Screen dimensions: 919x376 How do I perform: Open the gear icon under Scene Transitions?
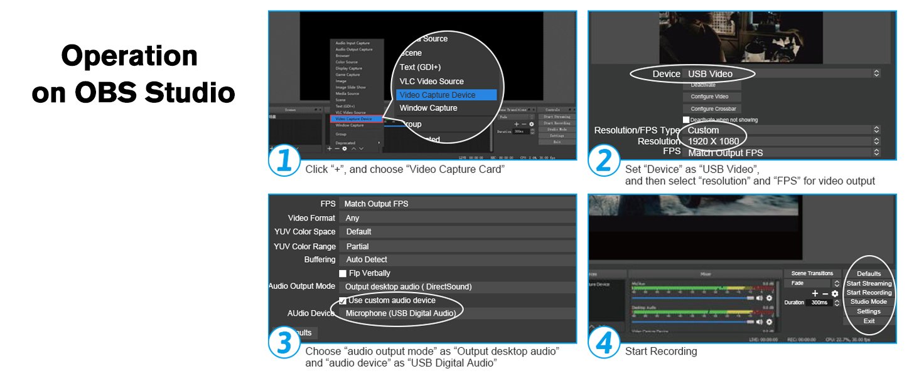click(834, 293)
